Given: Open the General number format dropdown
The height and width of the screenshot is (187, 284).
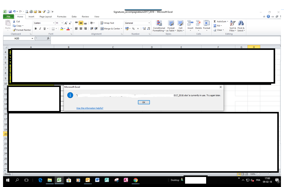Looking at the screenshot, I should (149, 23).
